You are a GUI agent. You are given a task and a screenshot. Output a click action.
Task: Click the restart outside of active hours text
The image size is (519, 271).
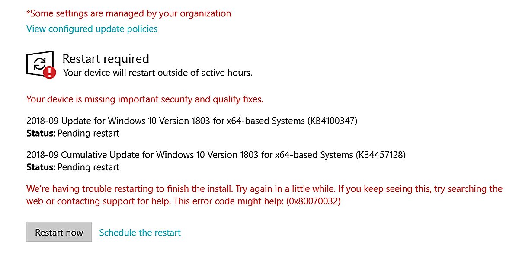(x=158, y=73)
